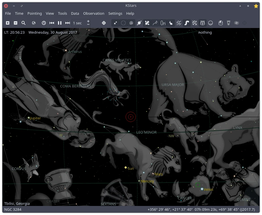The image size is (262, 215).
Task: Click the keep-above triangle in title bar
Action: [x=240, y=6]
